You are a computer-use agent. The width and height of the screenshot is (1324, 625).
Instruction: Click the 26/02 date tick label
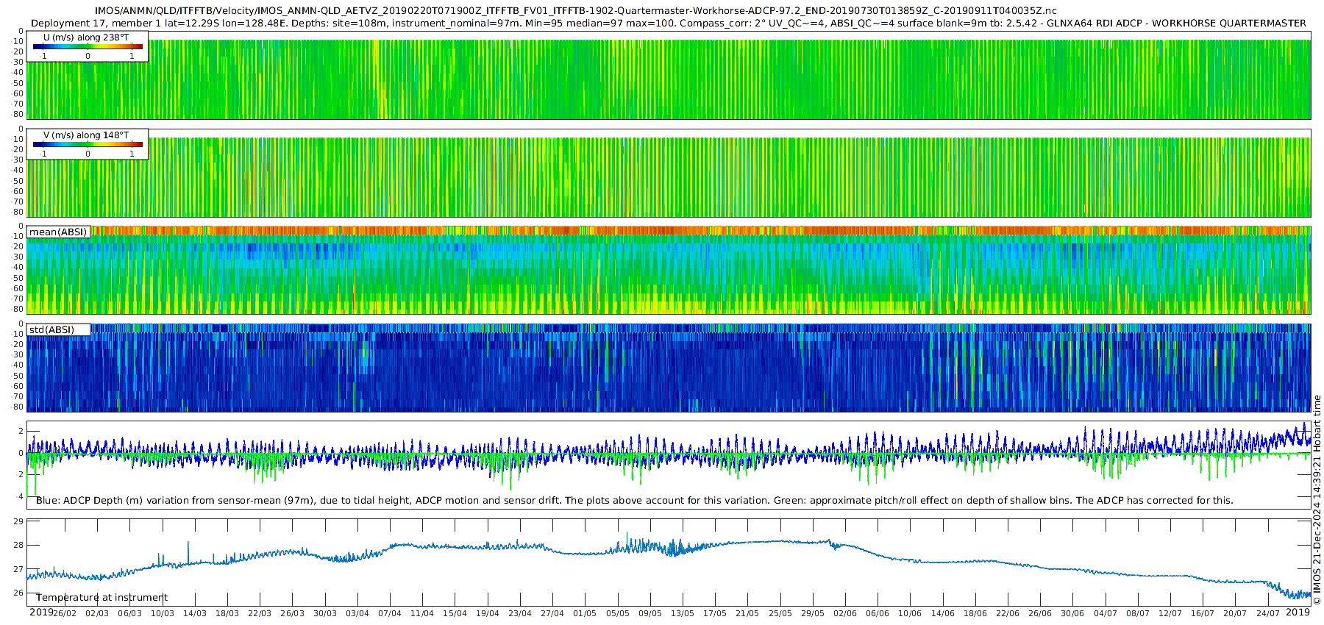click(64, 613)
